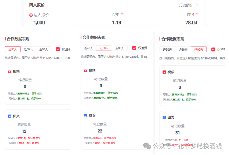Click the 合作数据表现 heading in the 近60天-selected panel
This screenshot has width=229, height=155.
(94, 37)
